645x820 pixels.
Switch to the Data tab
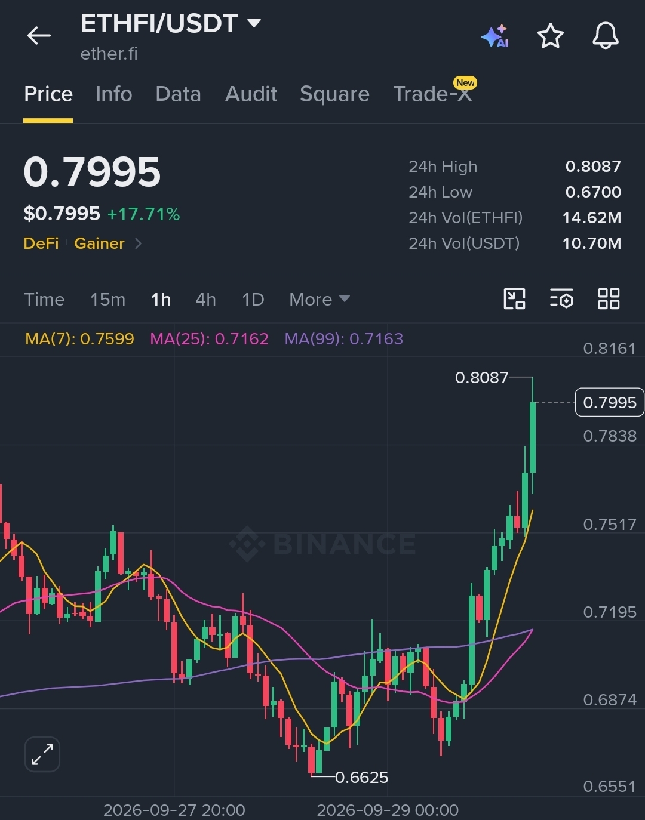[x=178, y=94]
